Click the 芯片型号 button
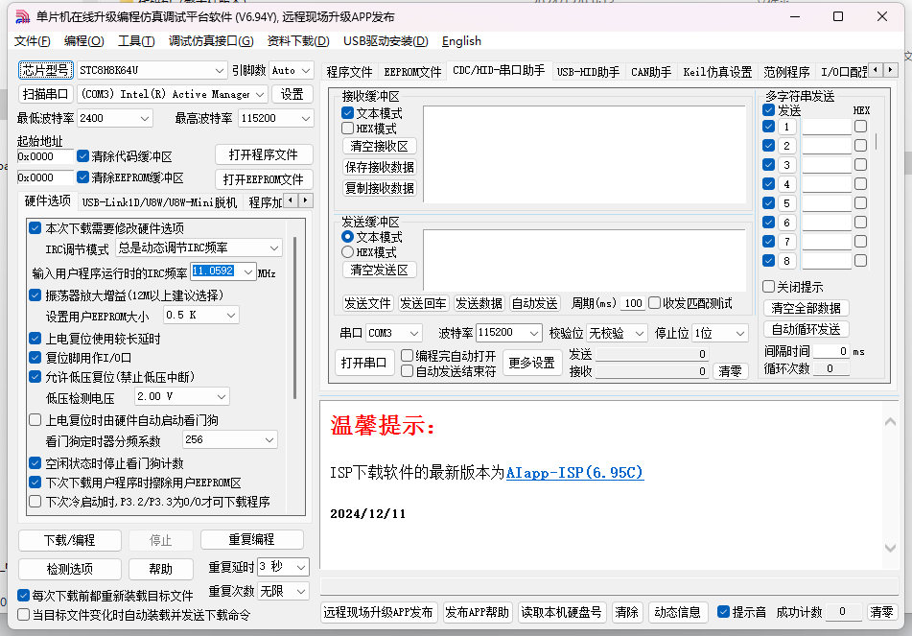The height and width of the screenshot is (636, 912). 46,70
